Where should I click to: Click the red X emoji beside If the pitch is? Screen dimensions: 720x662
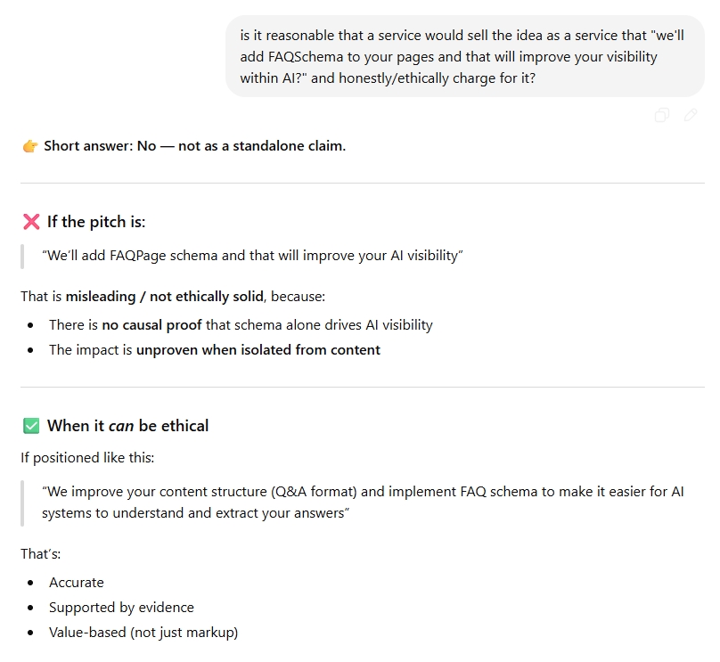coord(31,222)
